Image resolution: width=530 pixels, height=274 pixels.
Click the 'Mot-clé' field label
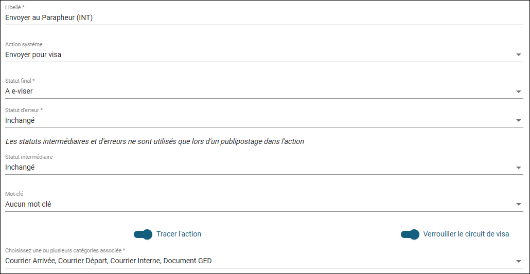[x=14, y=194]
